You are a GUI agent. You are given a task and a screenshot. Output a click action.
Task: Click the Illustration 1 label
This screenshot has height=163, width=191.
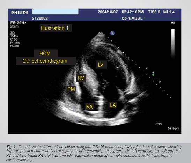click(56, 28)
